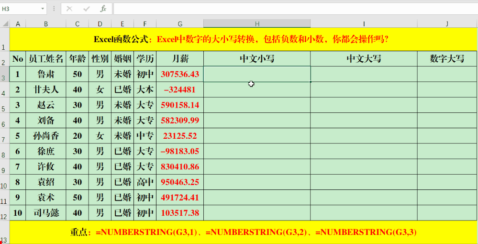478x244 pixels.
Task: Click the 学历 header cell
Action: tap(145, 58)
